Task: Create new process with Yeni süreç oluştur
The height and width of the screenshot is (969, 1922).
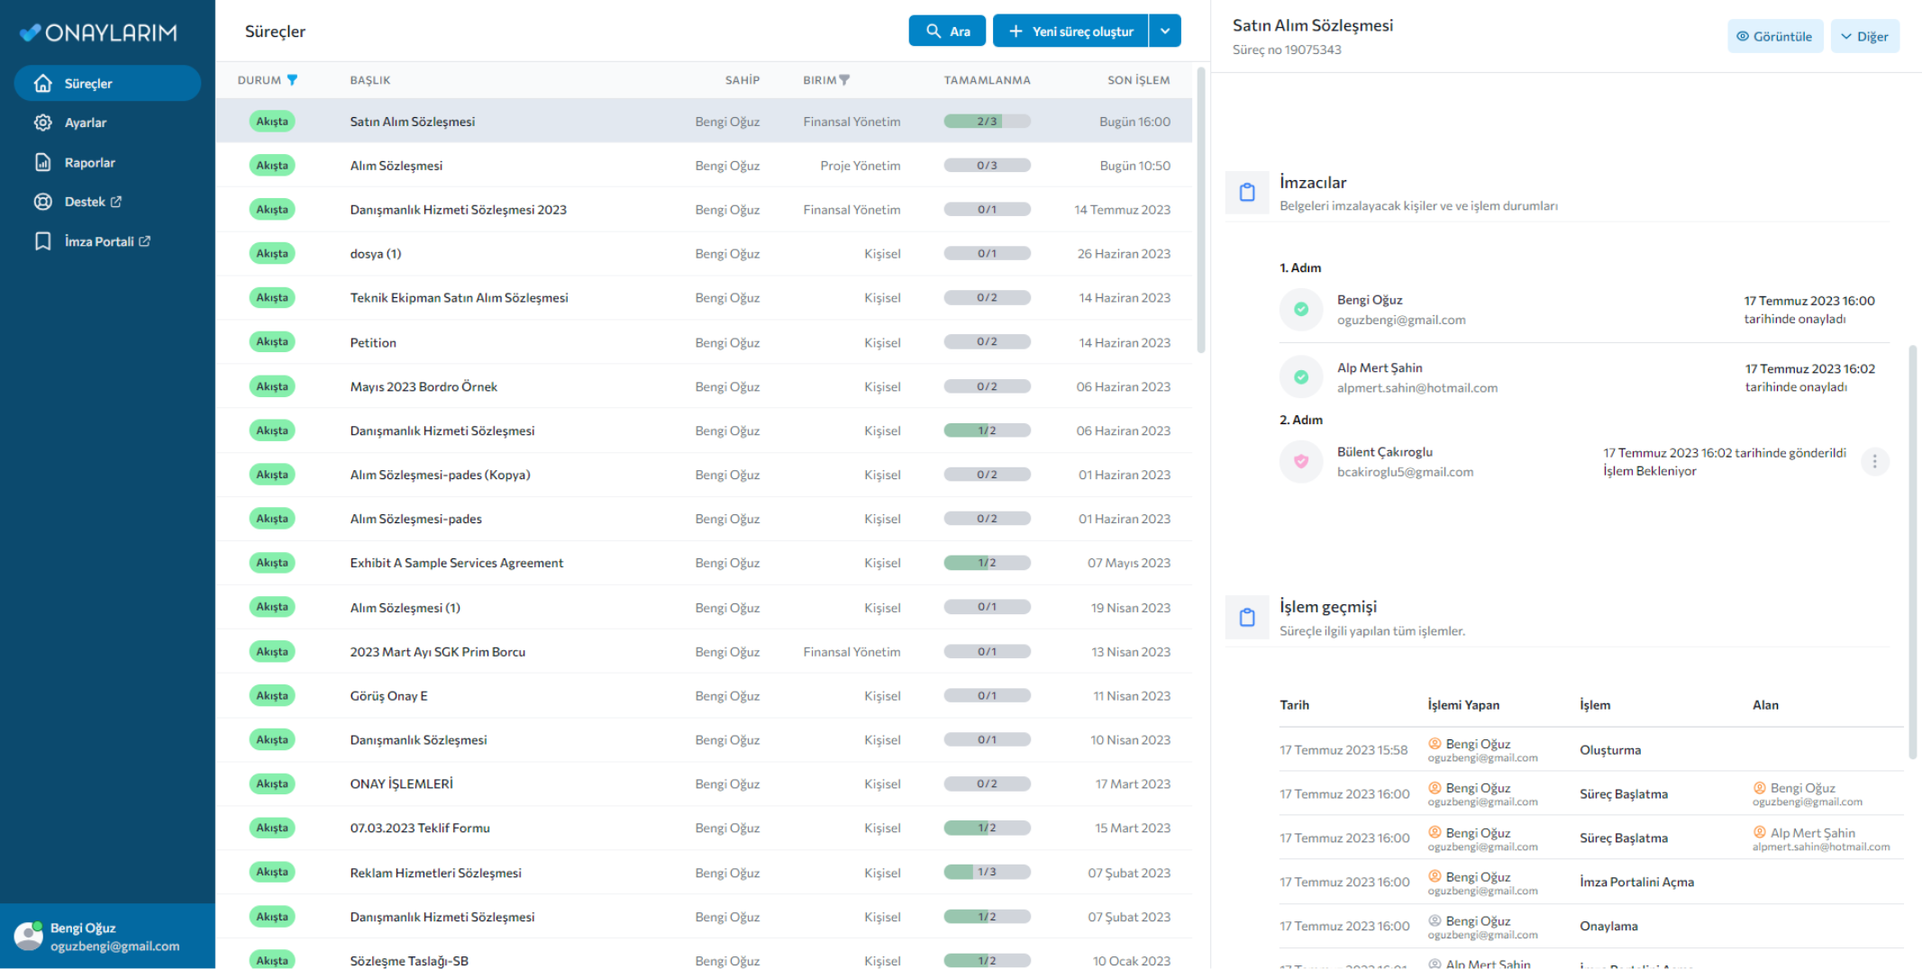Action: pyautogui.click(x=1070, y=31)
